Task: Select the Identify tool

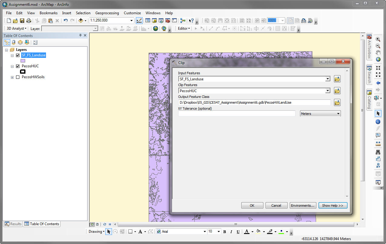Action: [378, 122]
